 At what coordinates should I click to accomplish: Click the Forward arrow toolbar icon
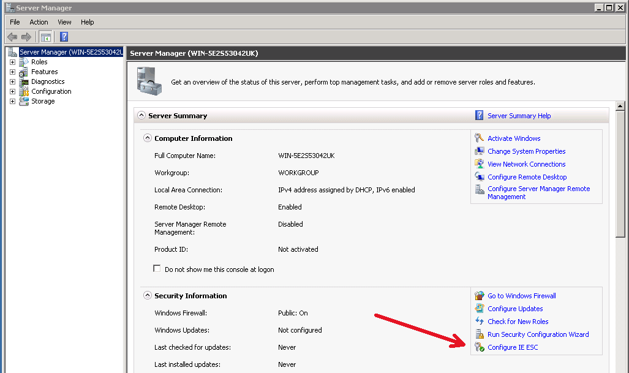tap(26, 37)
